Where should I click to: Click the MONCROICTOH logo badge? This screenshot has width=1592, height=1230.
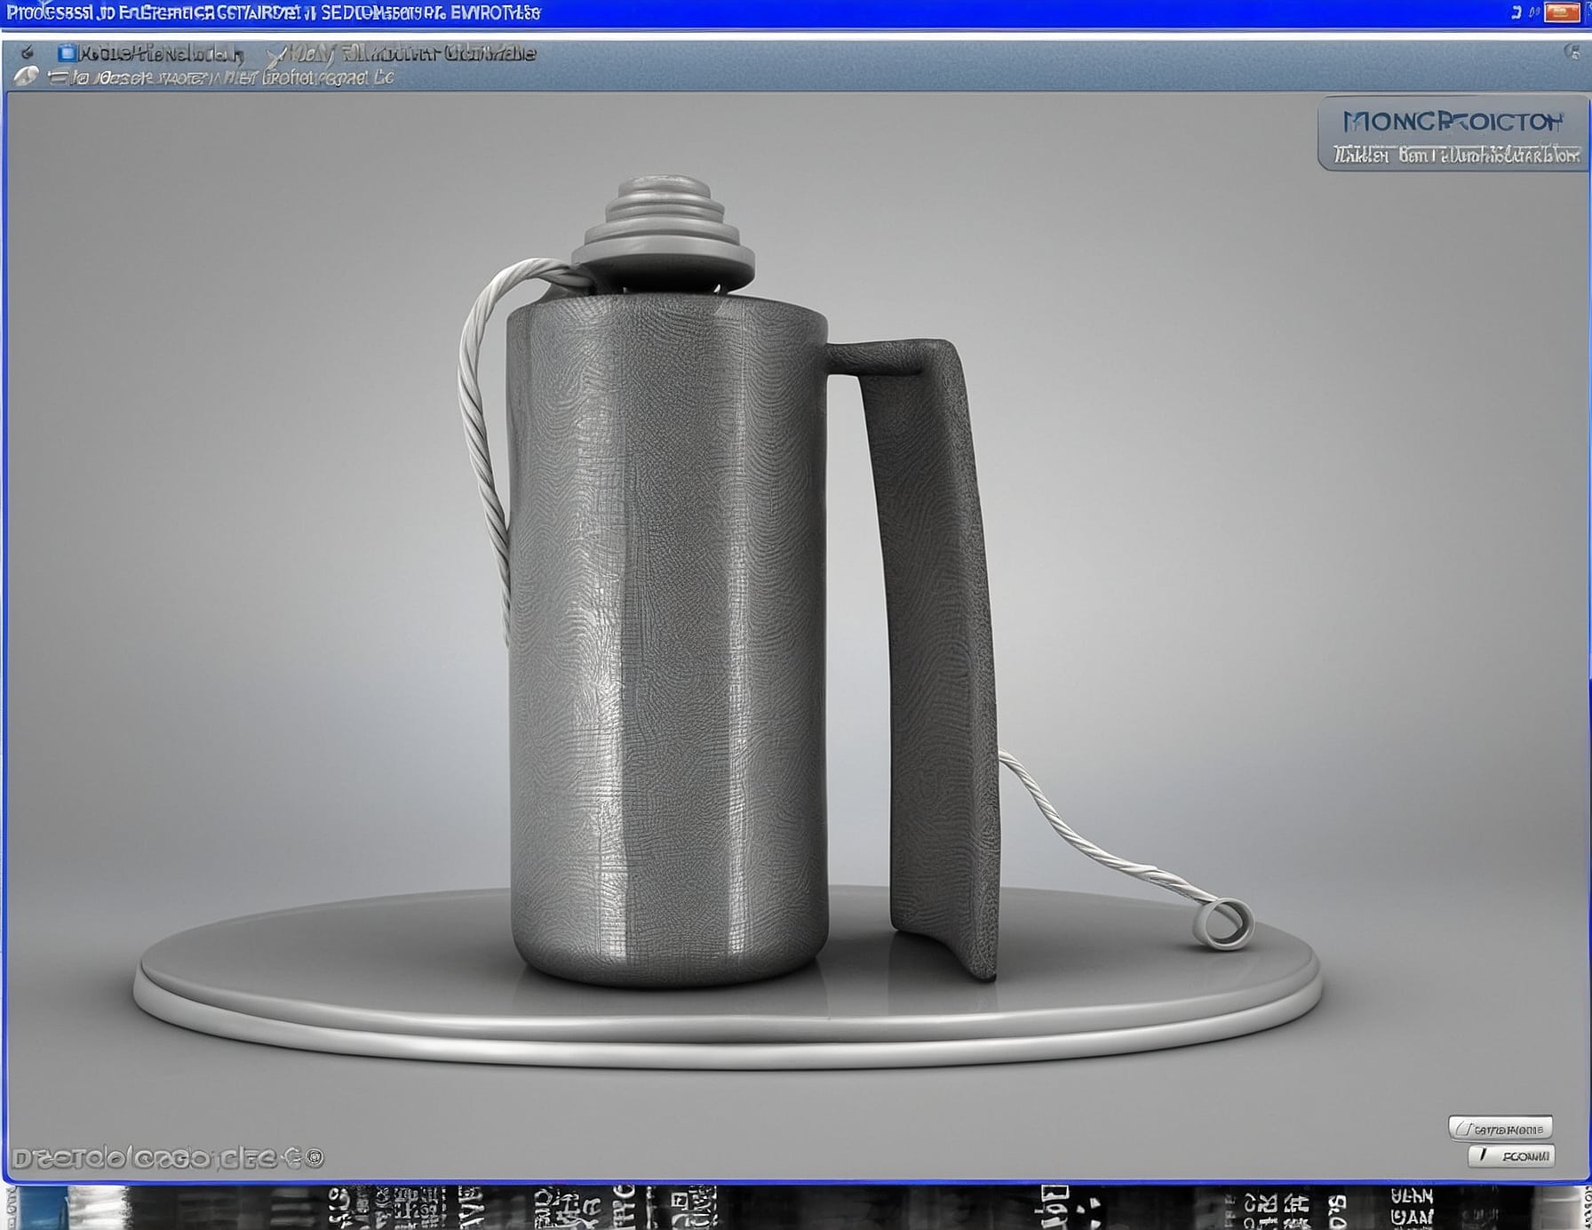(x=1453, y=122)
